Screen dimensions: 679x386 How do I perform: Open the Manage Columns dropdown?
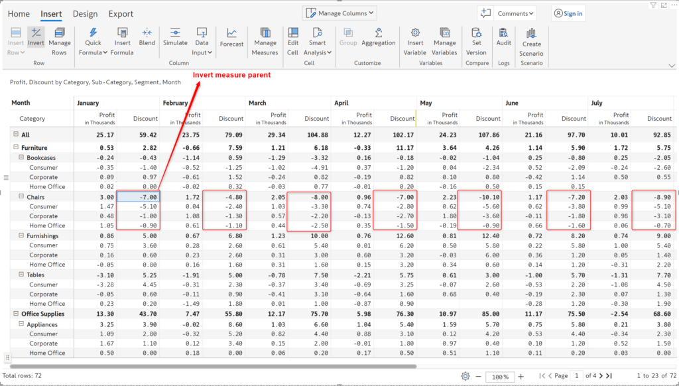click(339, 13)
